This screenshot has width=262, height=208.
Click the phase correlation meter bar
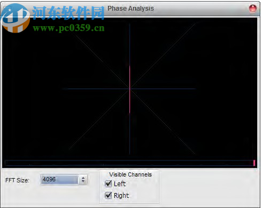[x=130, y=163]
